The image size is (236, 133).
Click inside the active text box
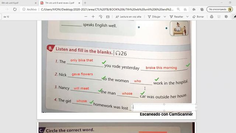(x=164, y=108)
